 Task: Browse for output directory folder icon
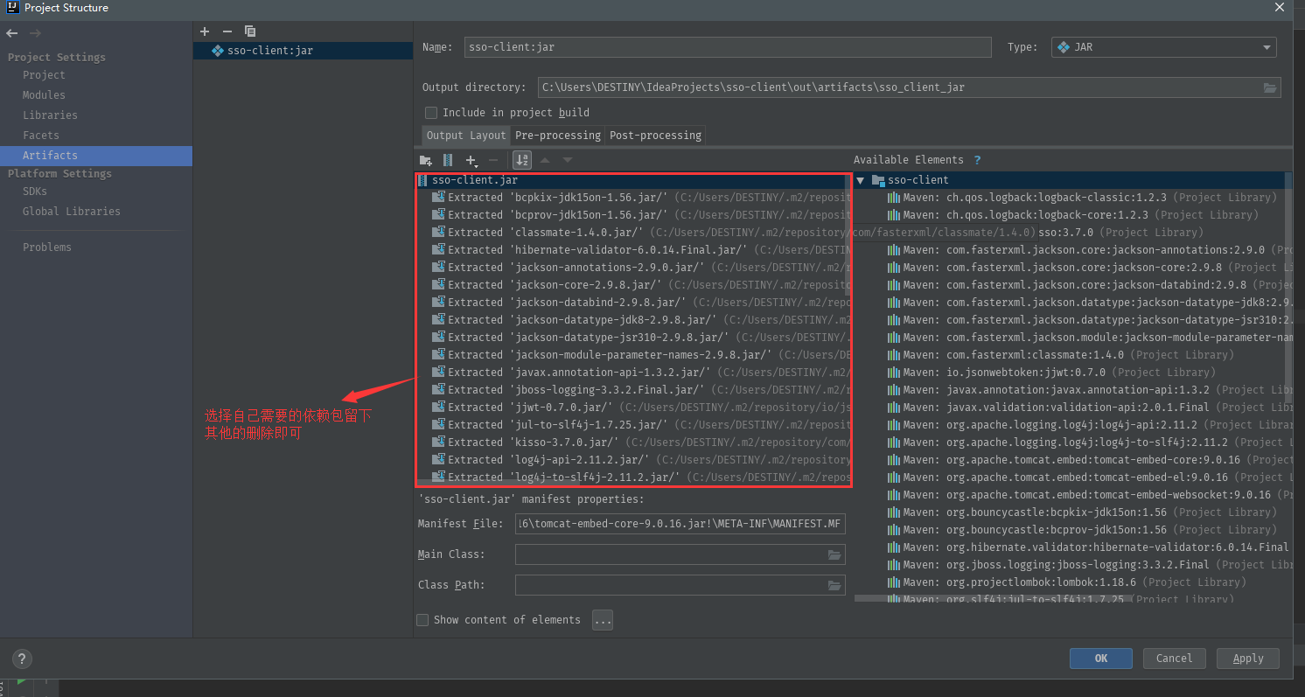coord(1270,87)
